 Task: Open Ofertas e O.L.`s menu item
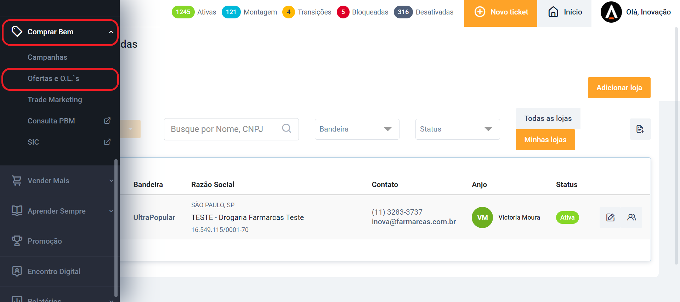[x=53, y=79]
